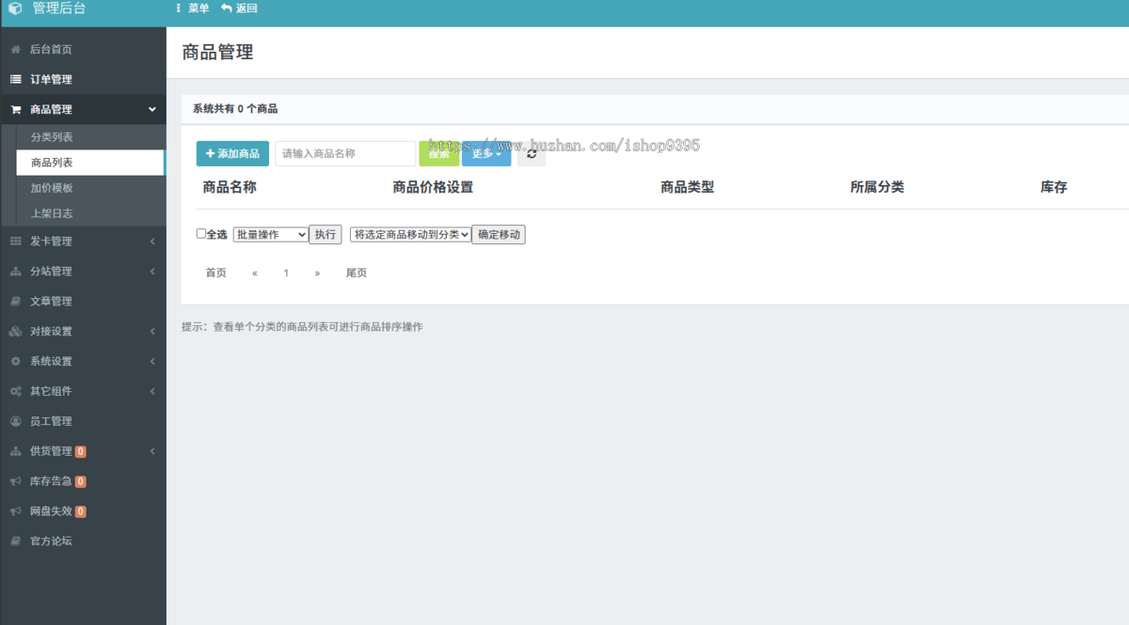
Task: Click the icon beside 对接设置
Action: coord(15,332)
